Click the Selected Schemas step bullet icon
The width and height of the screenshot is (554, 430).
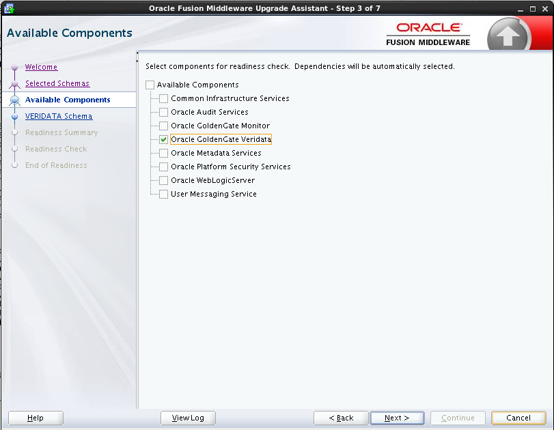point(14,84)
